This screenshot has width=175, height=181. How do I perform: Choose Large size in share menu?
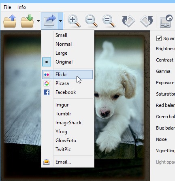(68, 53)
